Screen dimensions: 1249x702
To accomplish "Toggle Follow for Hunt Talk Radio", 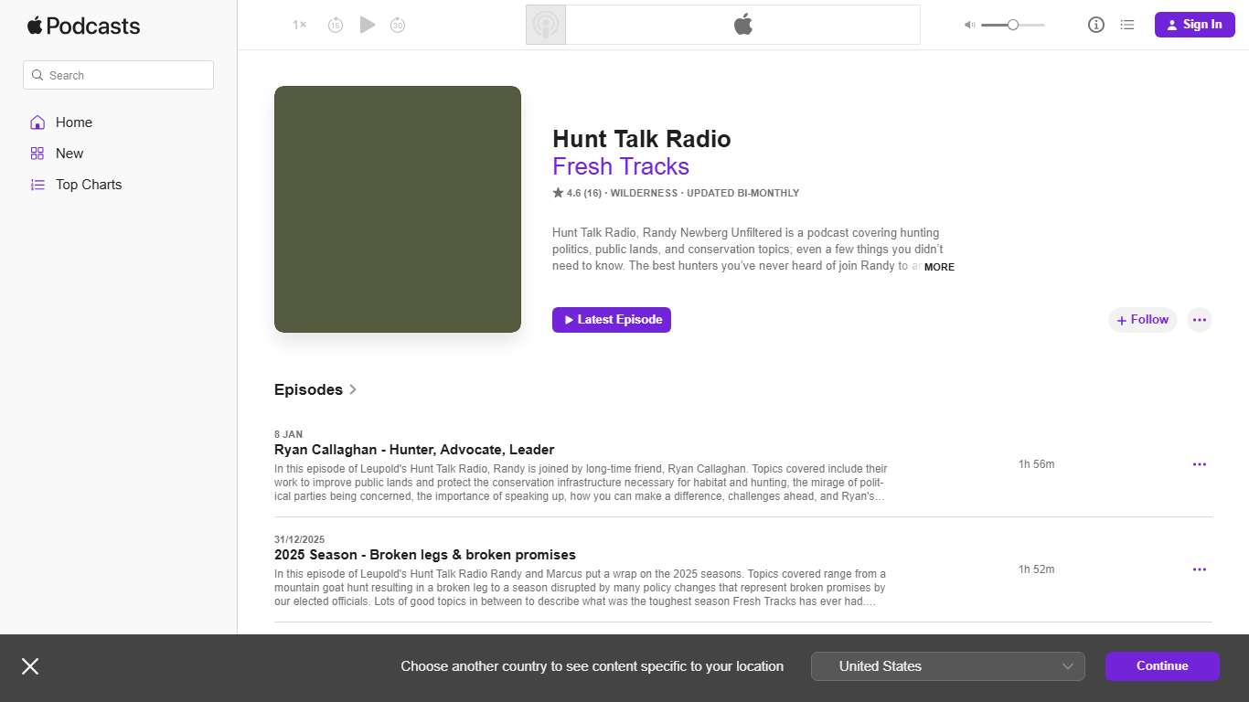I will click(1142, 319).
